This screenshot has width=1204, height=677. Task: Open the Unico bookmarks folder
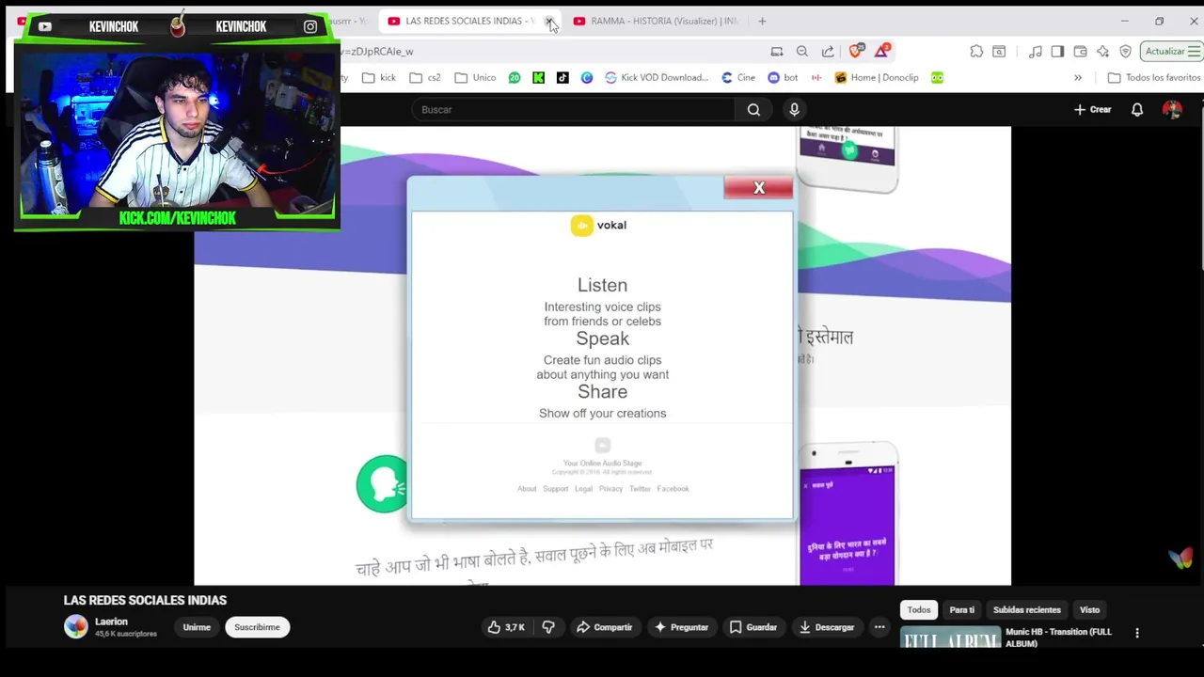[x=475, y=78]
